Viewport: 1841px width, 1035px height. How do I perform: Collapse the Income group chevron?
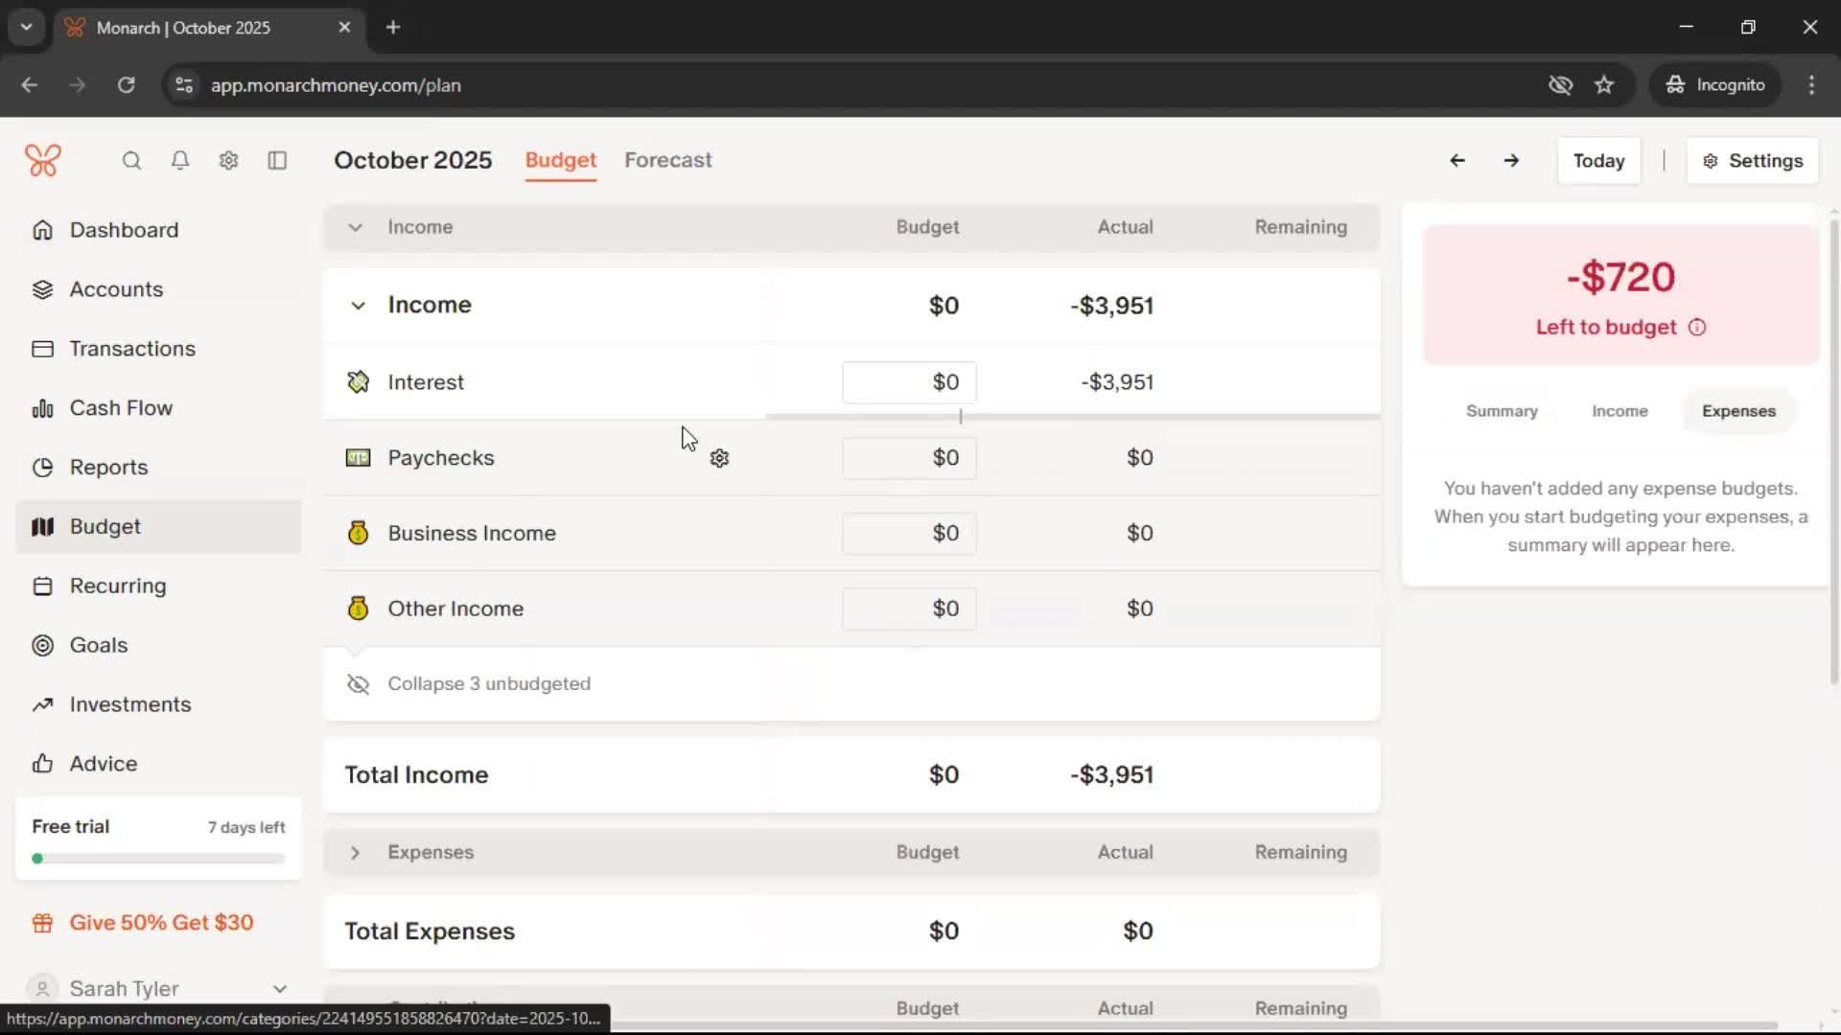358,306
